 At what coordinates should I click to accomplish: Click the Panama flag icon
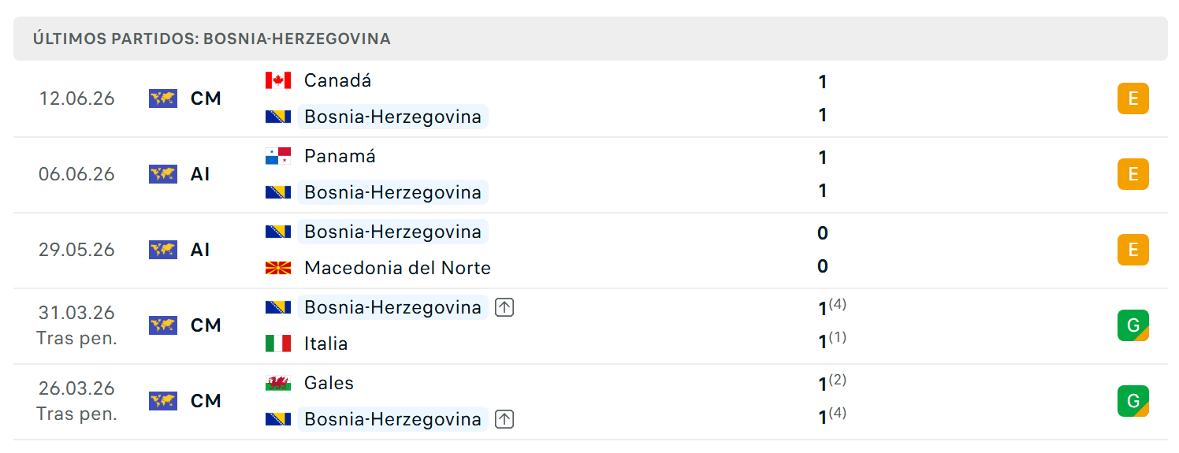pos(278,156)
